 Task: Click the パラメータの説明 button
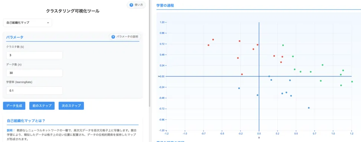pyautogui.click(x=125, y=37)
